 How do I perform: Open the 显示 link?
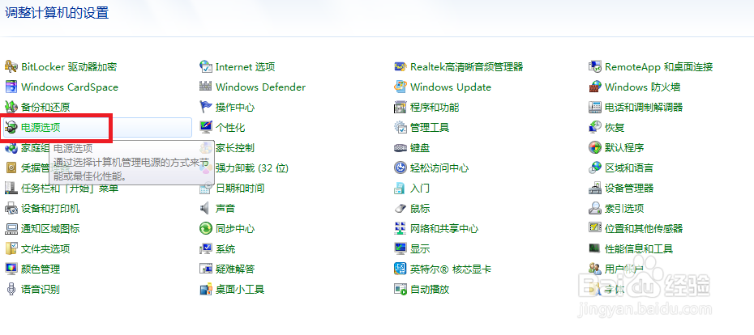pyautogui.click(x=420, y=248)
